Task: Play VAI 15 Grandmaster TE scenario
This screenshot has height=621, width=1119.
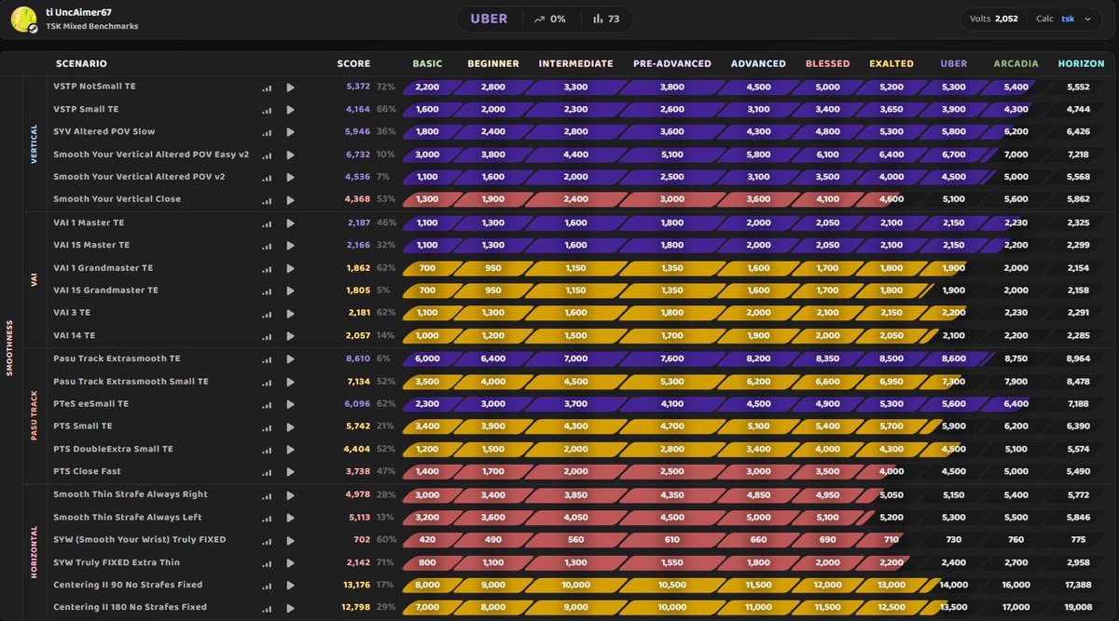Action: pos(290,290)
